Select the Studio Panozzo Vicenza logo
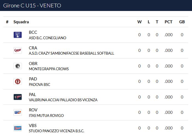This screenshot has width=192, height=138. click(18, 128)
